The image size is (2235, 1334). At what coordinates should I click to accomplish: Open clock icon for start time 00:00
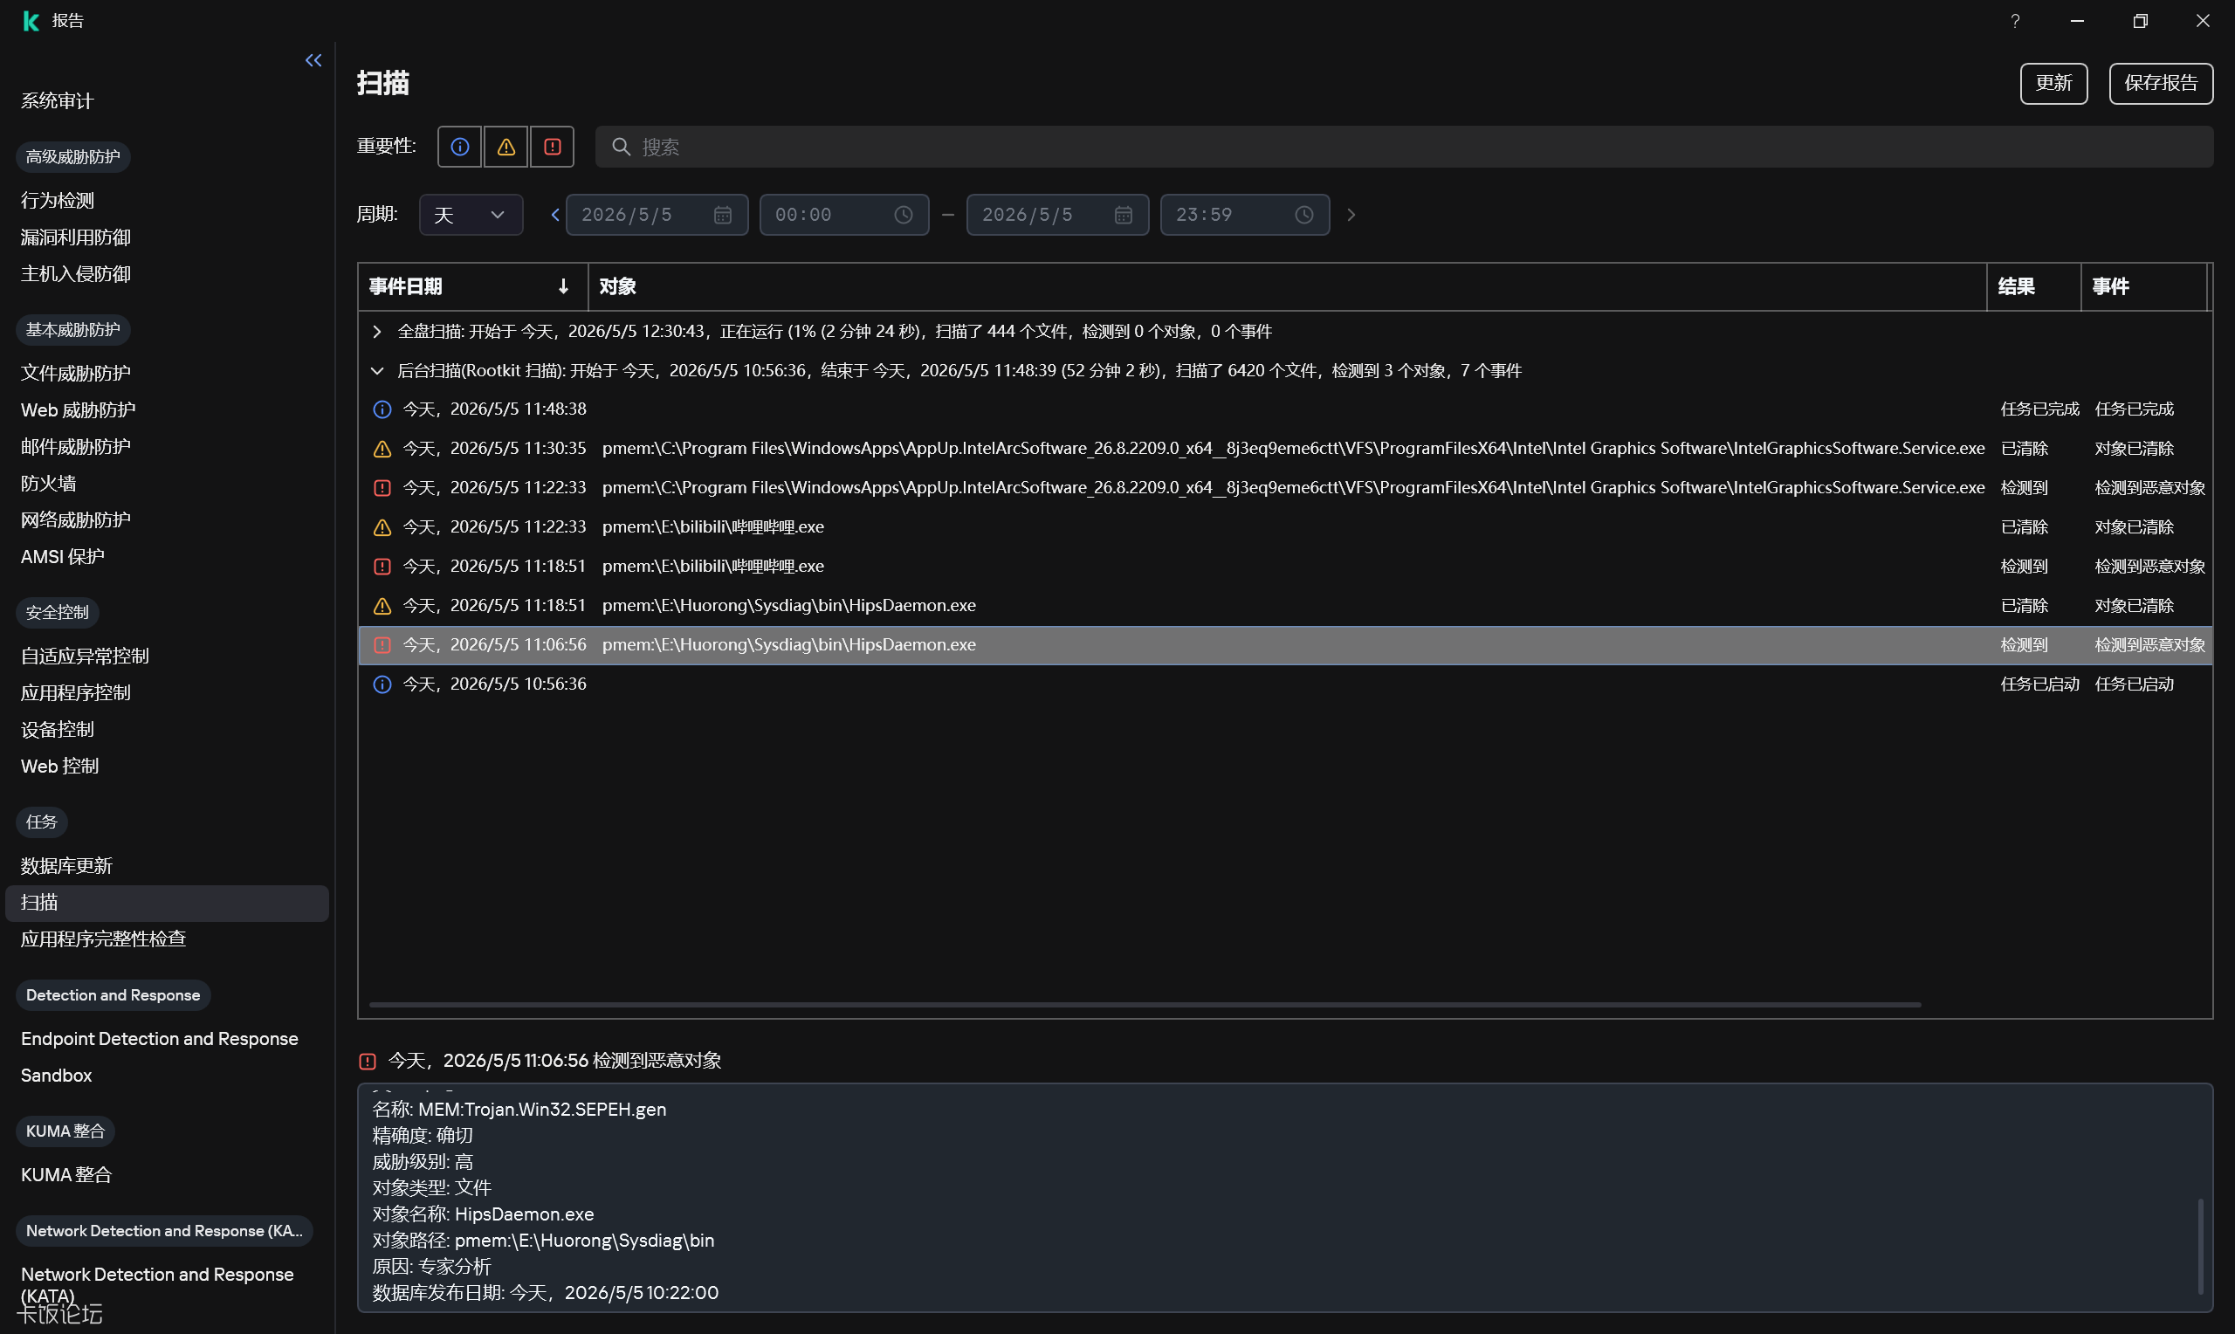tap(903, 215)
